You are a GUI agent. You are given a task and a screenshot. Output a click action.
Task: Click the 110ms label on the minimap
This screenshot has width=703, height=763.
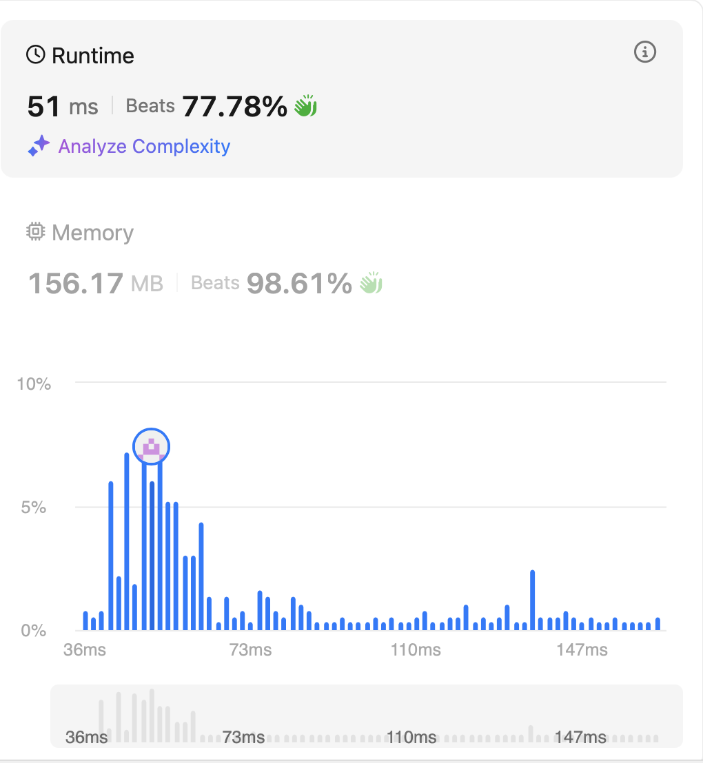pyautogui.click(x=411, y=738)
